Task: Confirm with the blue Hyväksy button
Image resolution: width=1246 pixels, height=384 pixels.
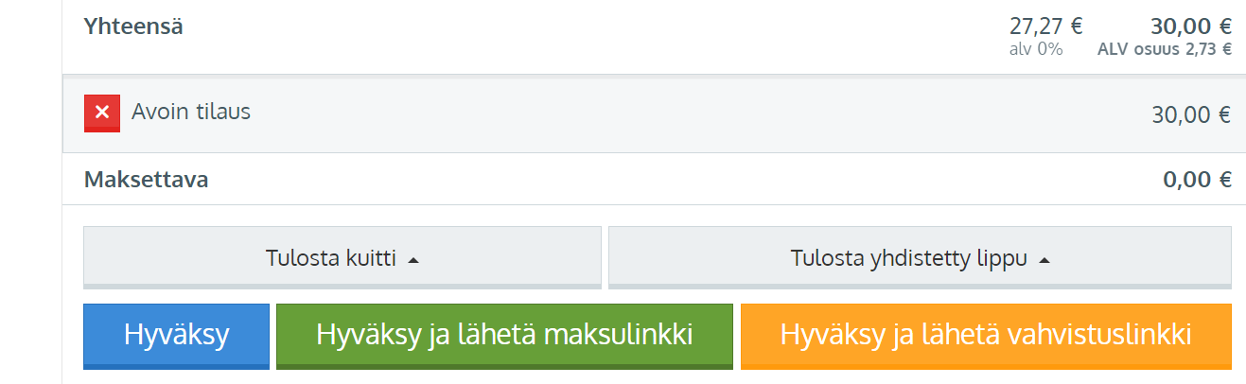Action: pyautogui.click(x=176, y=336)
